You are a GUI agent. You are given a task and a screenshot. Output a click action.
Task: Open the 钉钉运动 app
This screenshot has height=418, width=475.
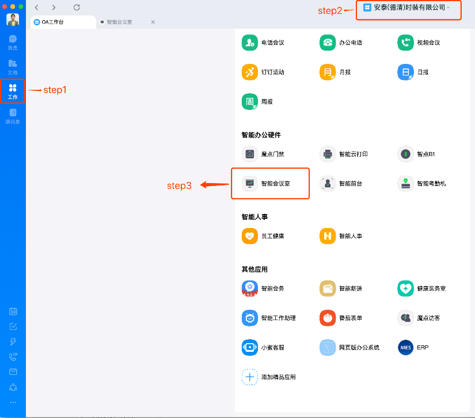coord(249,73)
